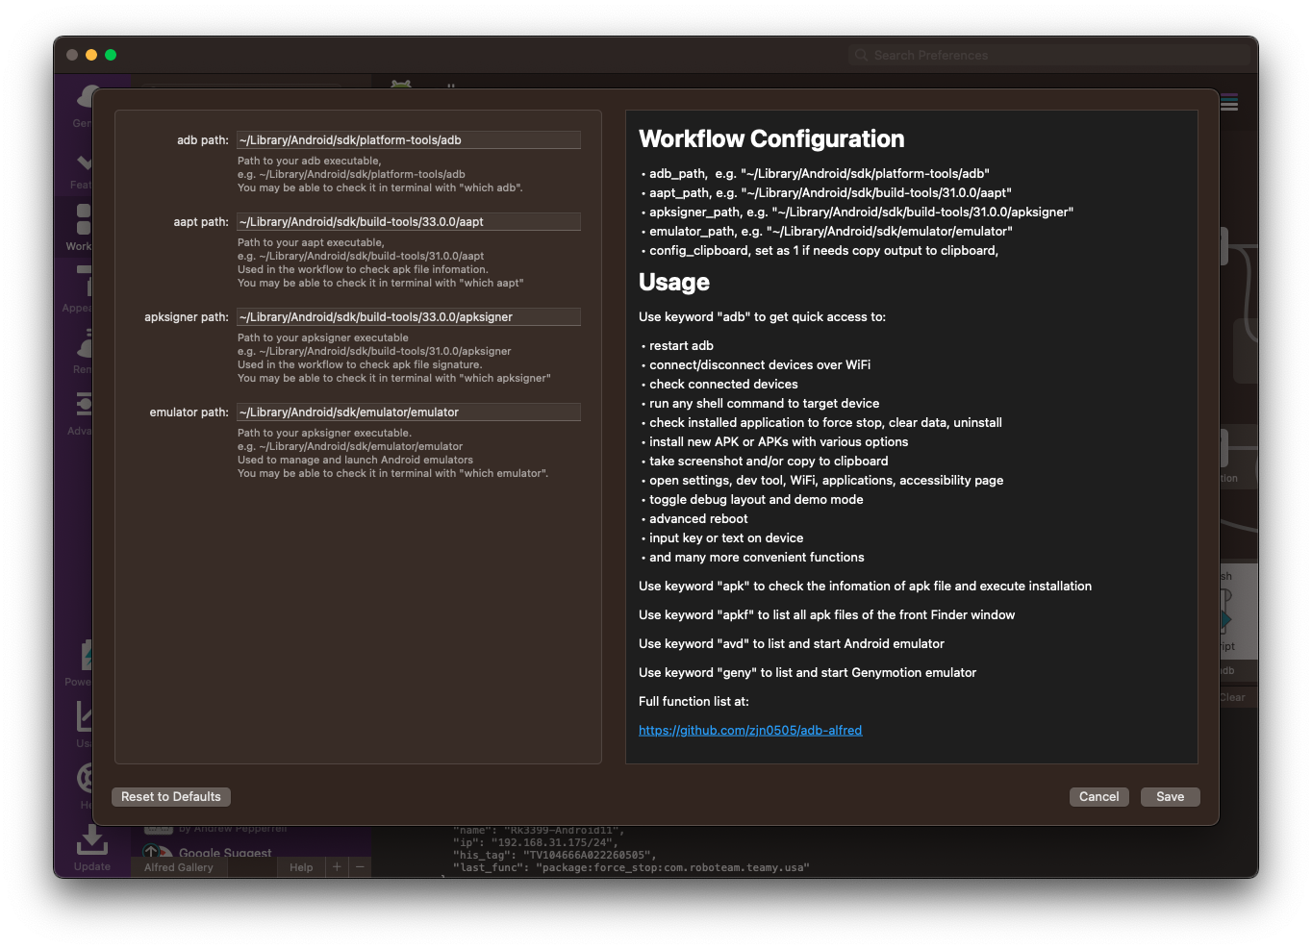The width and height of the screenshot is (1312, 949).
Task: Click the green zoom window button
Action: [111, 55]
